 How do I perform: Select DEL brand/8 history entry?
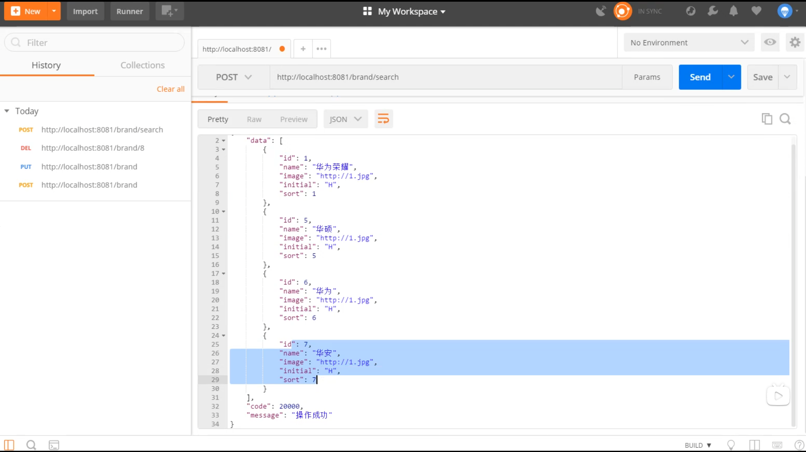[x=95, y=148]
